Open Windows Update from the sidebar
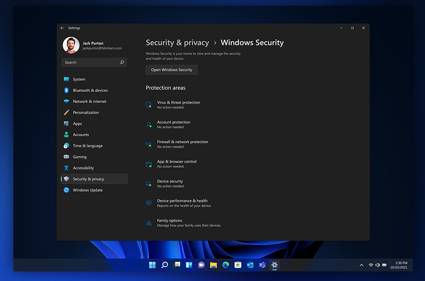The image size is (425, 281). pos(87,190)
